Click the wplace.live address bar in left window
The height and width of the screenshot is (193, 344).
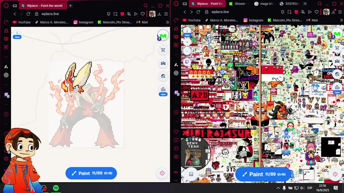point(50,14)
